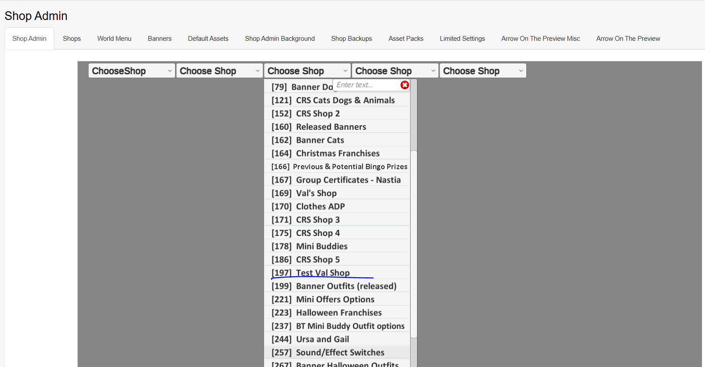Open the second Choose Shop dropdown
Viewport: 705px width, 367px height.
(x=219, y=71)
